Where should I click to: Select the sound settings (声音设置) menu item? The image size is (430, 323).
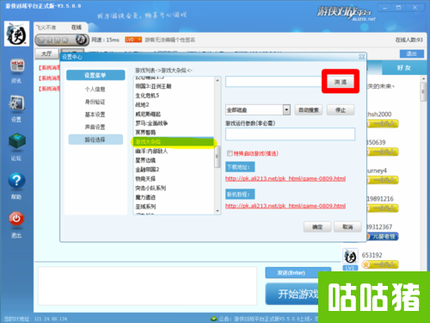[x=95, y=127]
